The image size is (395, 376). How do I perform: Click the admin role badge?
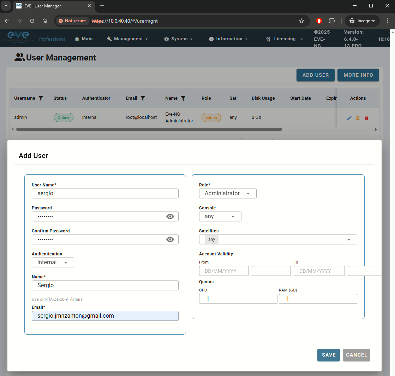pyautogui.click(x=211, y=117)
